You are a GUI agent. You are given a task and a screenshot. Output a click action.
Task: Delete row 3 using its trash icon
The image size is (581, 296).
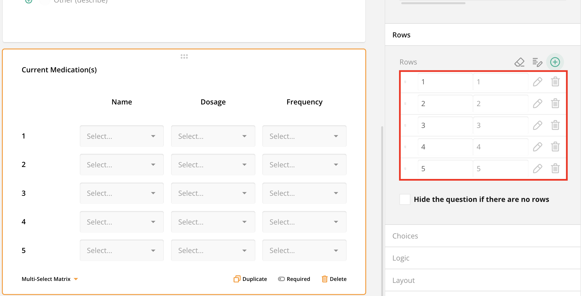point(555,125)
